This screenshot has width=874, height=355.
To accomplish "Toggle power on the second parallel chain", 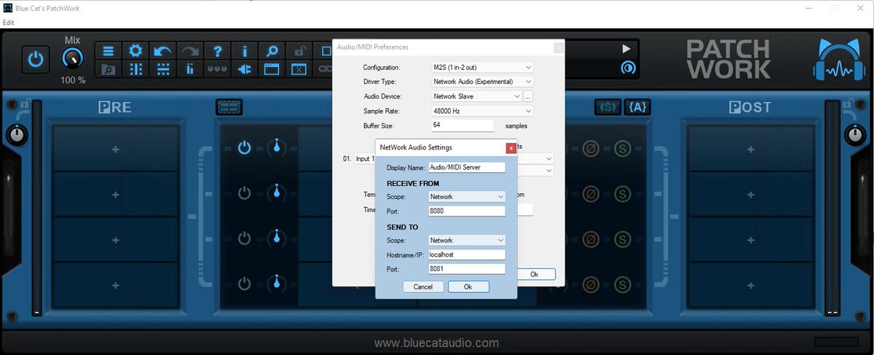I will tap(245, 193).
